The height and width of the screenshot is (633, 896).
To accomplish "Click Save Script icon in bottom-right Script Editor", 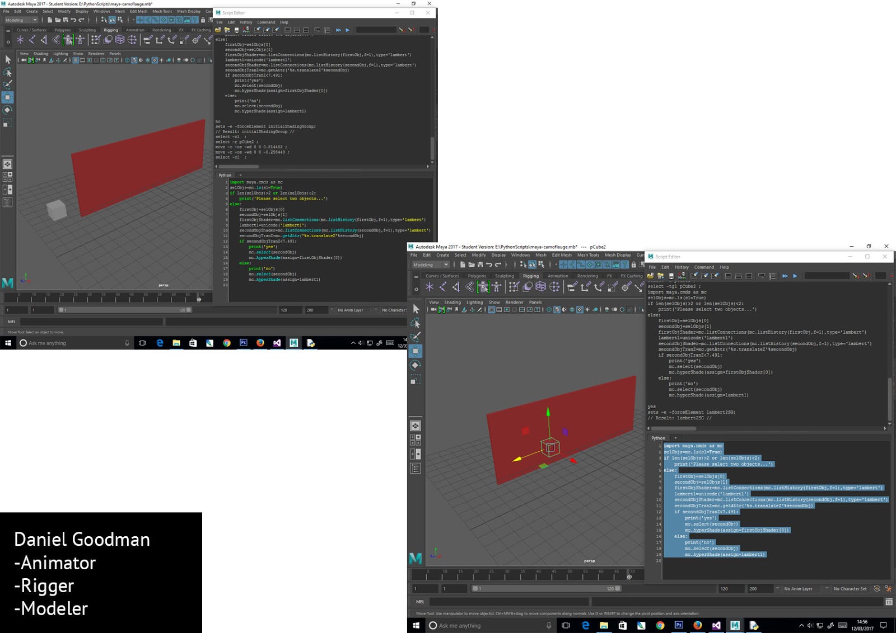I will coord(671,276).
